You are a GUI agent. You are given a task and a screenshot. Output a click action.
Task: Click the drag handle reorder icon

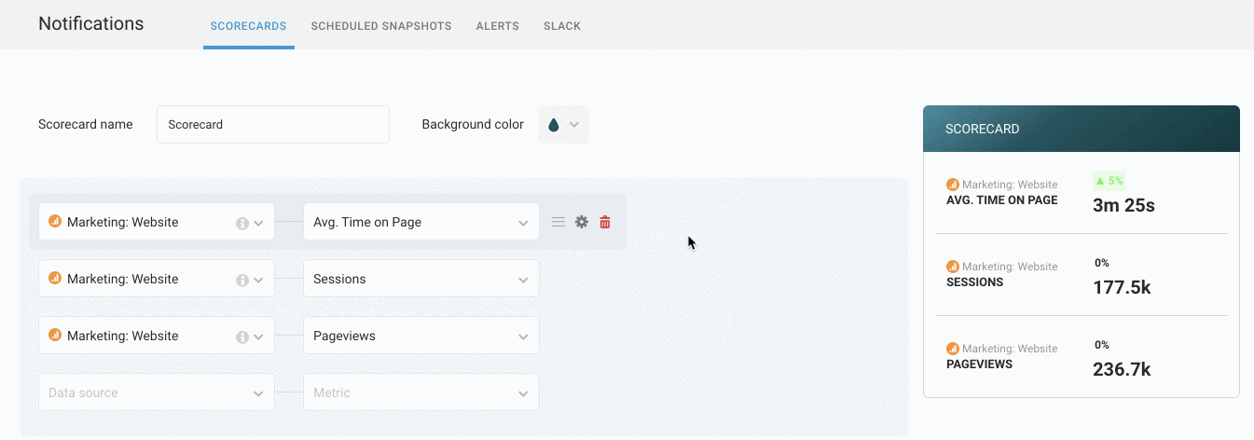(x=558, y=222)
